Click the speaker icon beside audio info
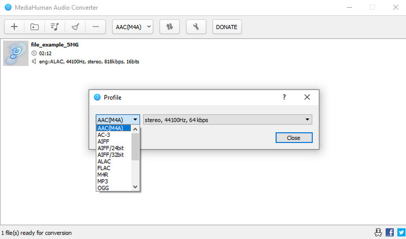 pyautogui.click(x=34, y=62)
